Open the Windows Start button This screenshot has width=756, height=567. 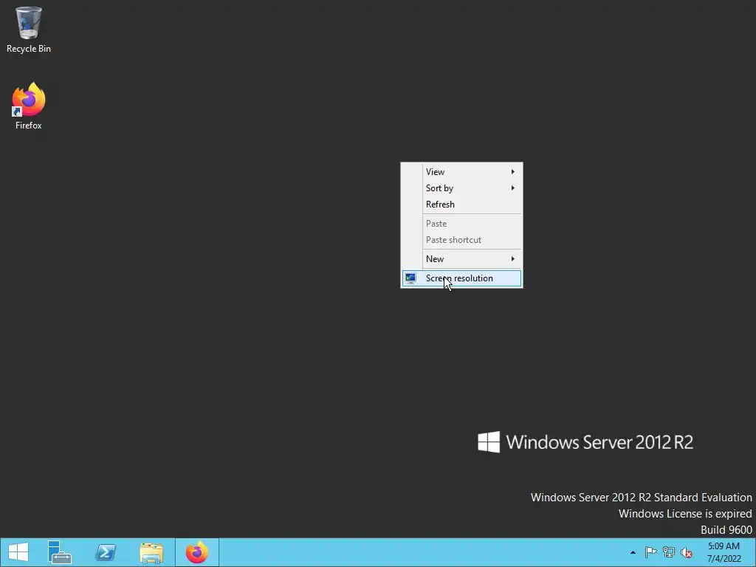[18, 552]
